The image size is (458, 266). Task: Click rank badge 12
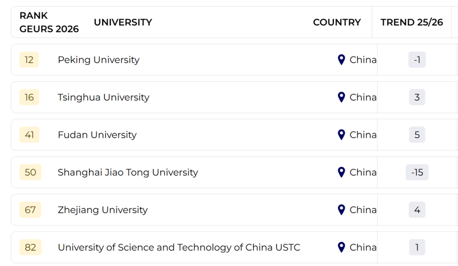pyautogui.click(x=29, y=60)
